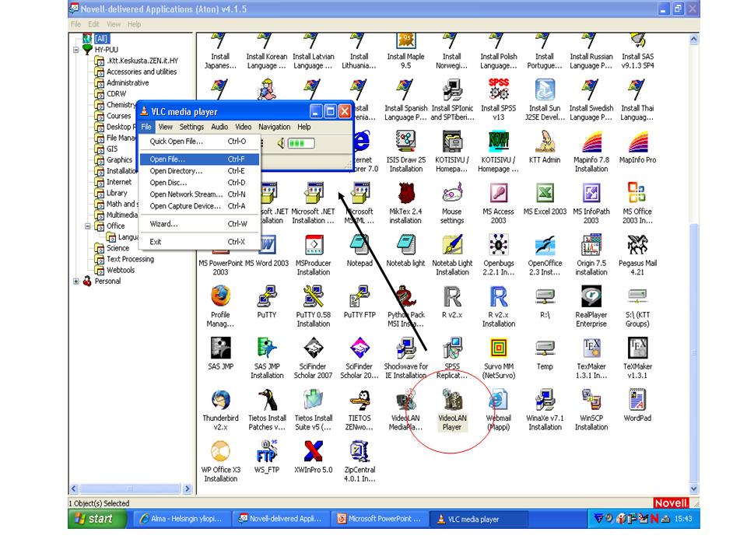Select the Webtools folder in tree
747x560 pixels.
(x=121, y=271)
